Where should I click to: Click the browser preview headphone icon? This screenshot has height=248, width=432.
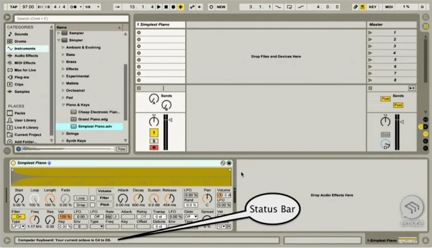[x=19, y=149]
